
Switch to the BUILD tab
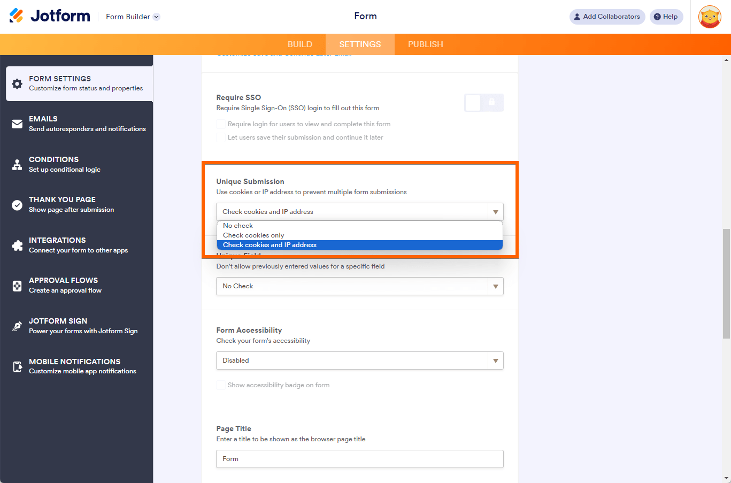(x=299, y=44)
